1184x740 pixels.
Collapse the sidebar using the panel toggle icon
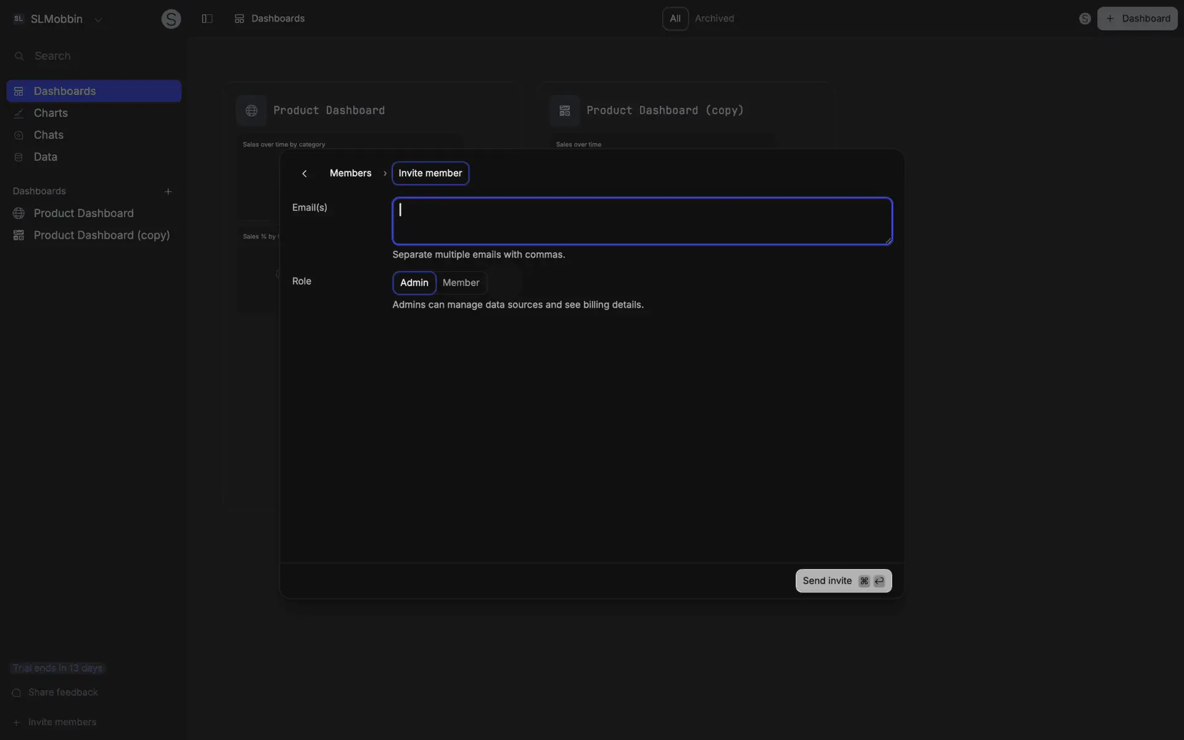[x=207, y=18]
